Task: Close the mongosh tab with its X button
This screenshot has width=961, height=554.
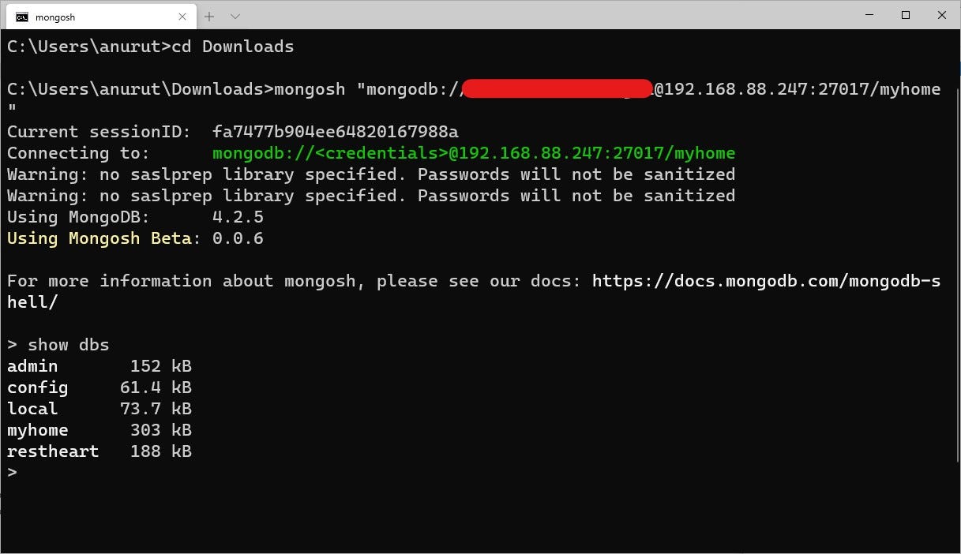Action: pyautogui.click(x=182, y=16)
